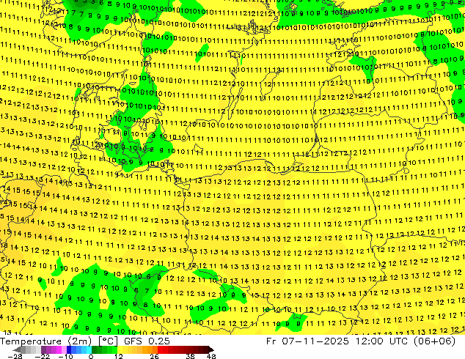Pick the cyan swatch just below 0
Screen dimensions: 465x359
point(89,349)
